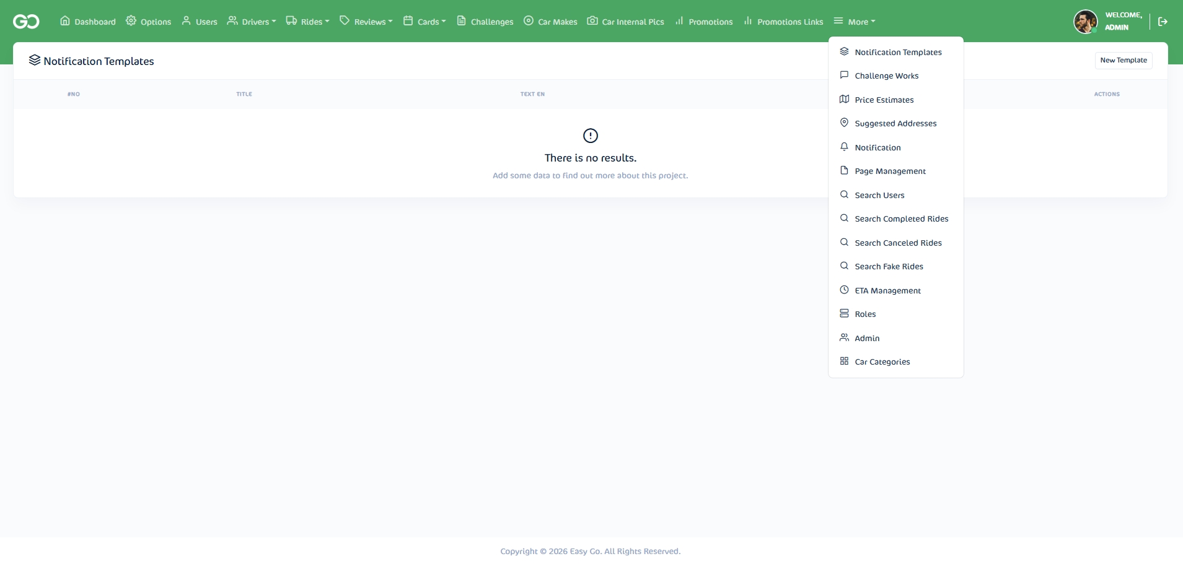Open ETA Management from the menu
Screen dimensions: 1183x564
click(887, 290)
